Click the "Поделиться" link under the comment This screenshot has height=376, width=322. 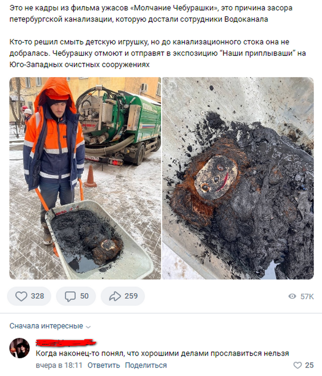point(146,365)
